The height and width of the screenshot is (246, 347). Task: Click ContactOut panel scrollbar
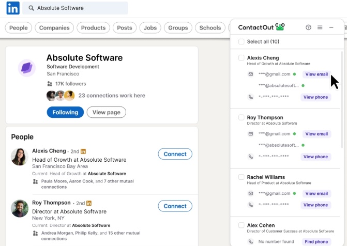point(342,100)
